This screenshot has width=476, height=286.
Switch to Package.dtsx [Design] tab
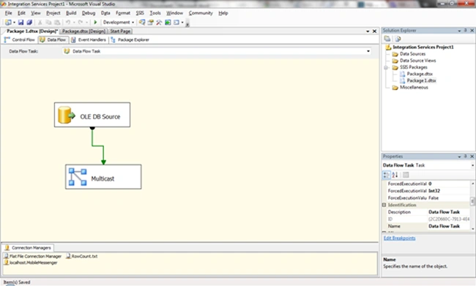83,31
